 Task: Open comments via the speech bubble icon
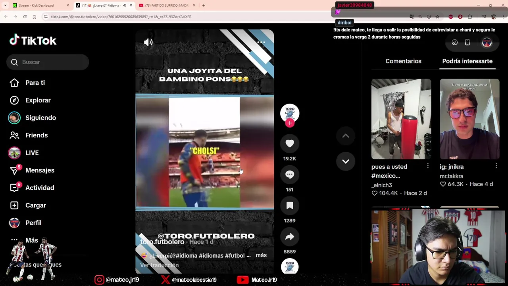click(290, 174)
